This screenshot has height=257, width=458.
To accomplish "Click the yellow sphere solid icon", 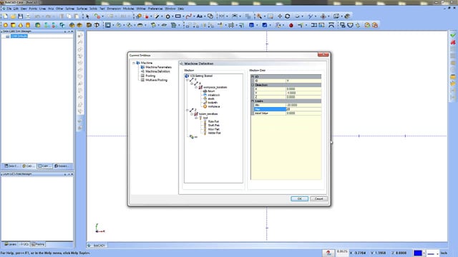I will (6, 26).
